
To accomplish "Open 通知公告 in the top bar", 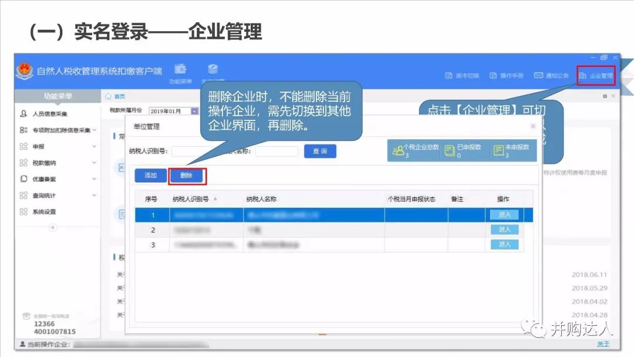I will click(x=551, y=76).
